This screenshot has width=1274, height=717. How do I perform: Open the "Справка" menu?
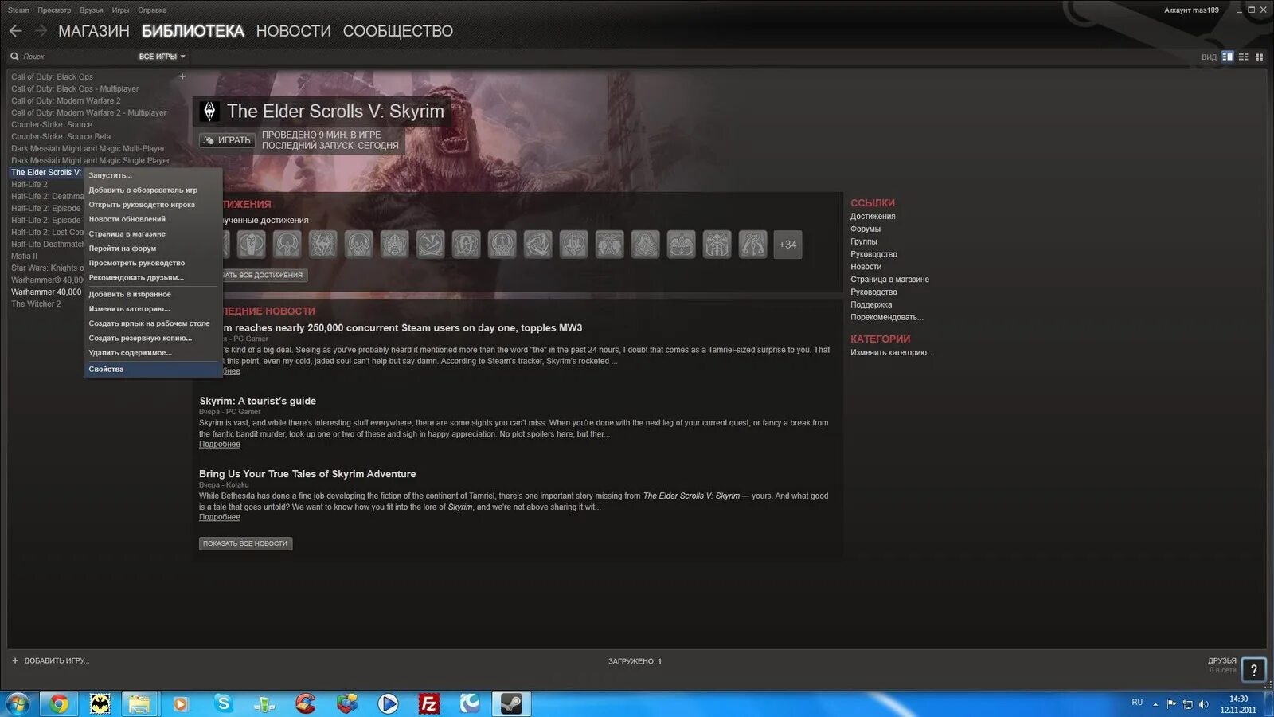coord(152,10)
